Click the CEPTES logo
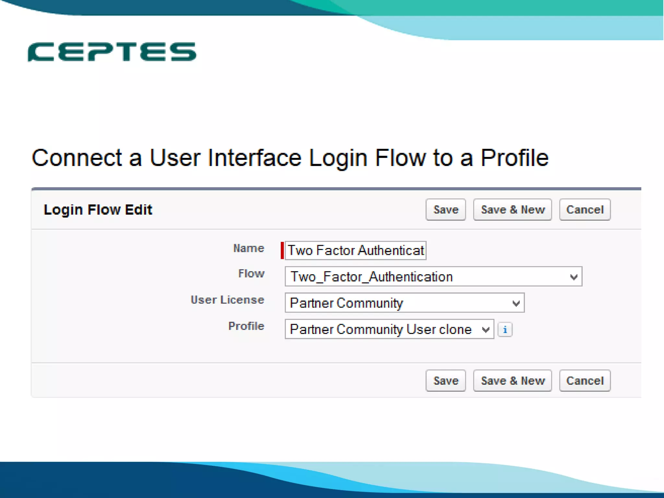Screen dimensions: 664x498 112,52
